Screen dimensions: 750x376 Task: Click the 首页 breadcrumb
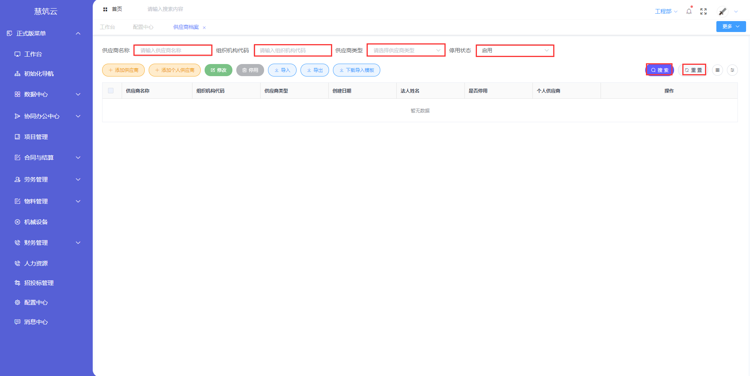pyautogui.click(x=117, y=9)
